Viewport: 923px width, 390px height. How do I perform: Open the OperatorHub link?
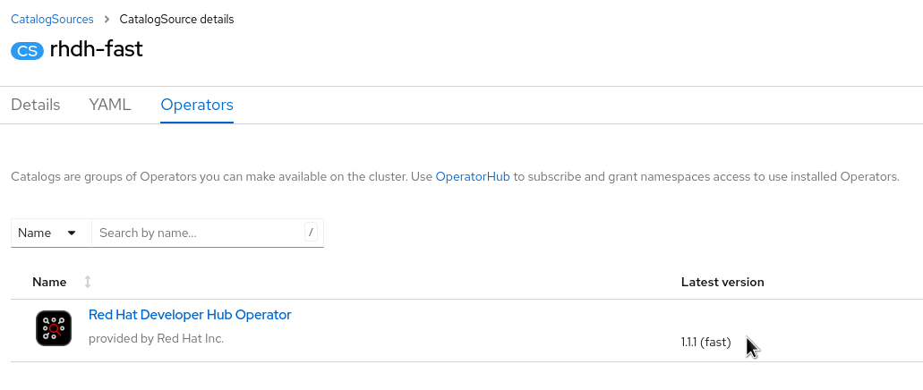[473, 177]
